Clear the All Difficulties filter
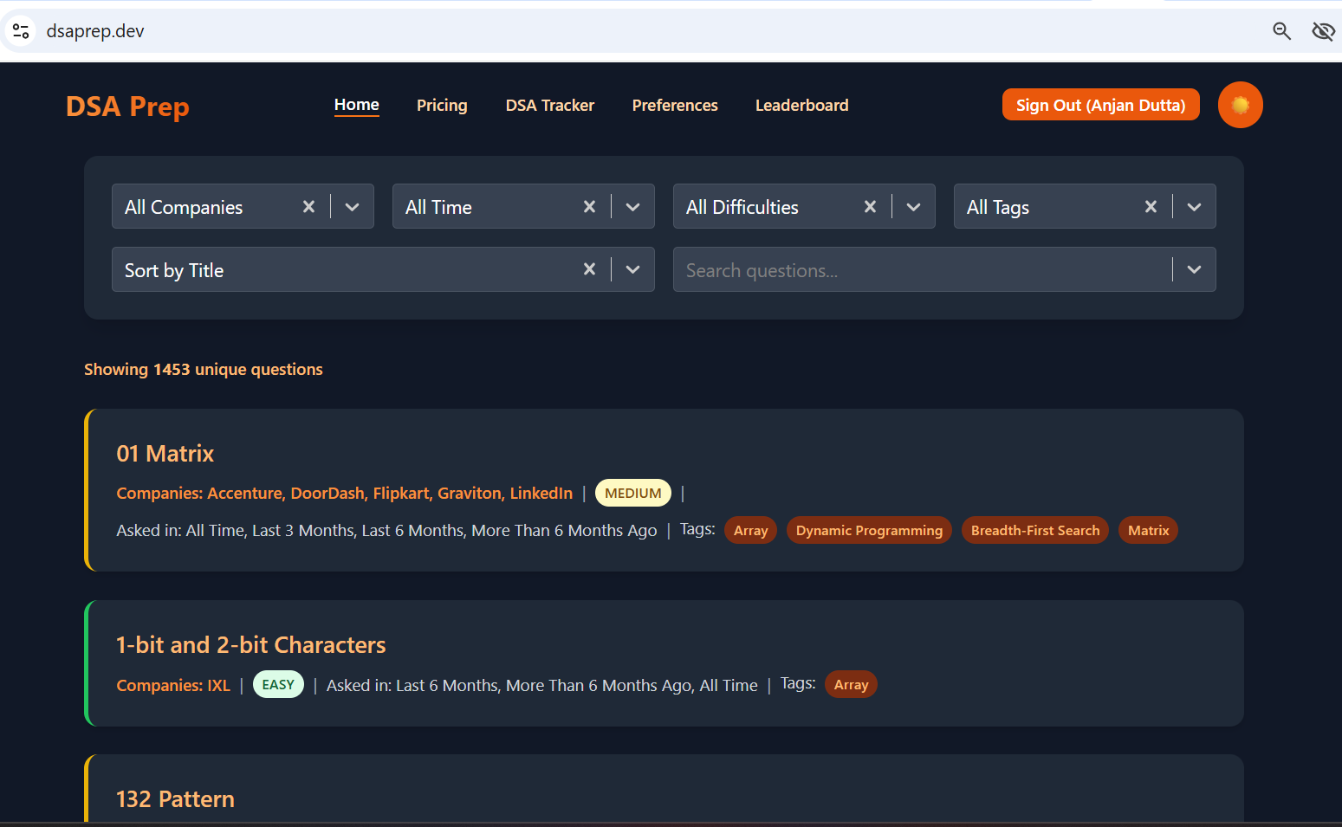 pyautogui.click(x=870, y=207)
